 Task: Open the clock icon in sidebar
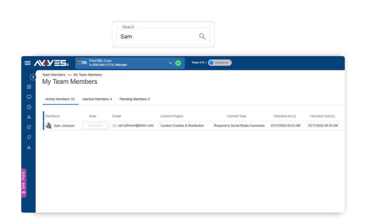(29, 107)
